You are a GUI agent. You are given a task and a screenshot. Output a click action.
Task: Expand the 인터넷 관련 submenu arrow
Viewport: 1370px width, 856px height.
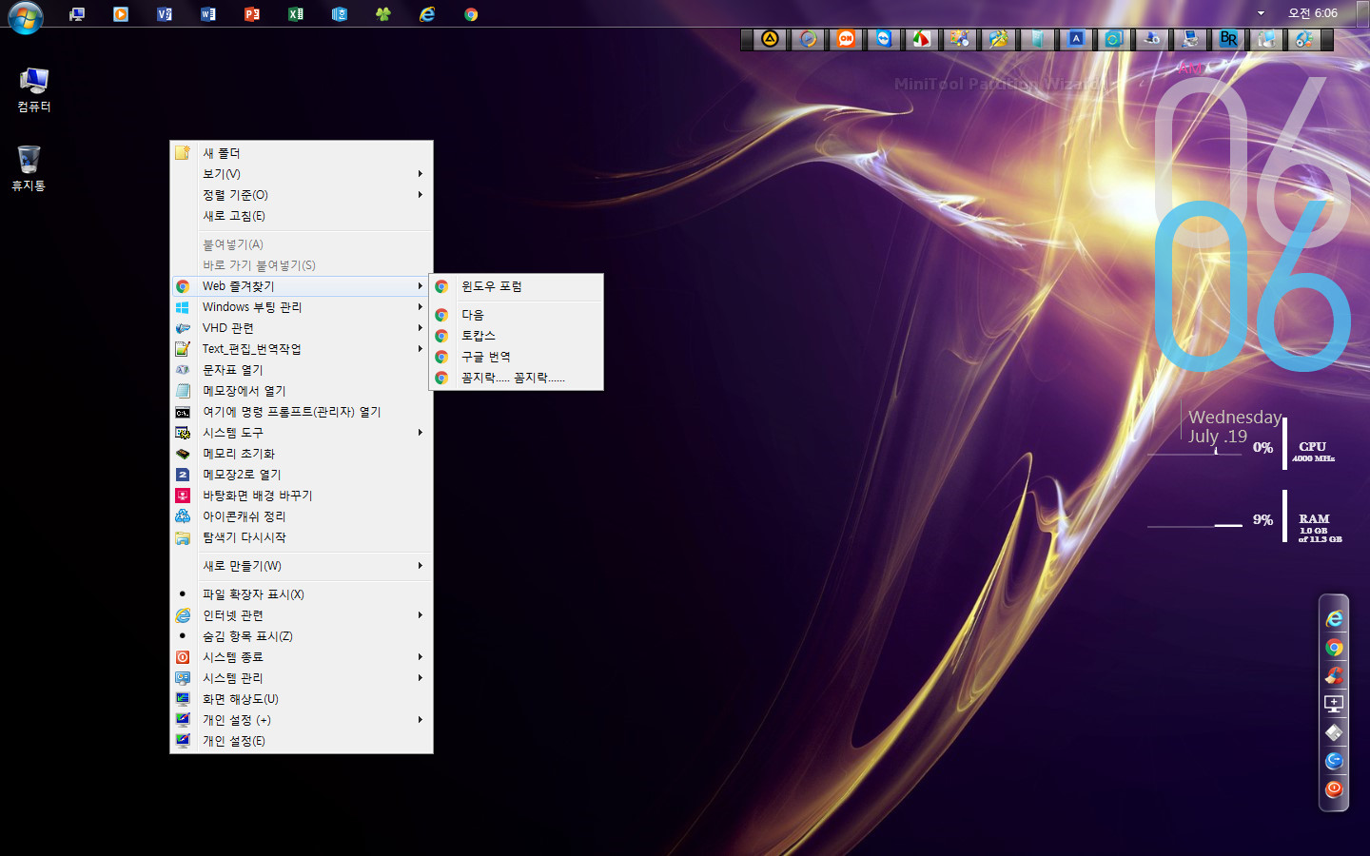tap(420, 615)
